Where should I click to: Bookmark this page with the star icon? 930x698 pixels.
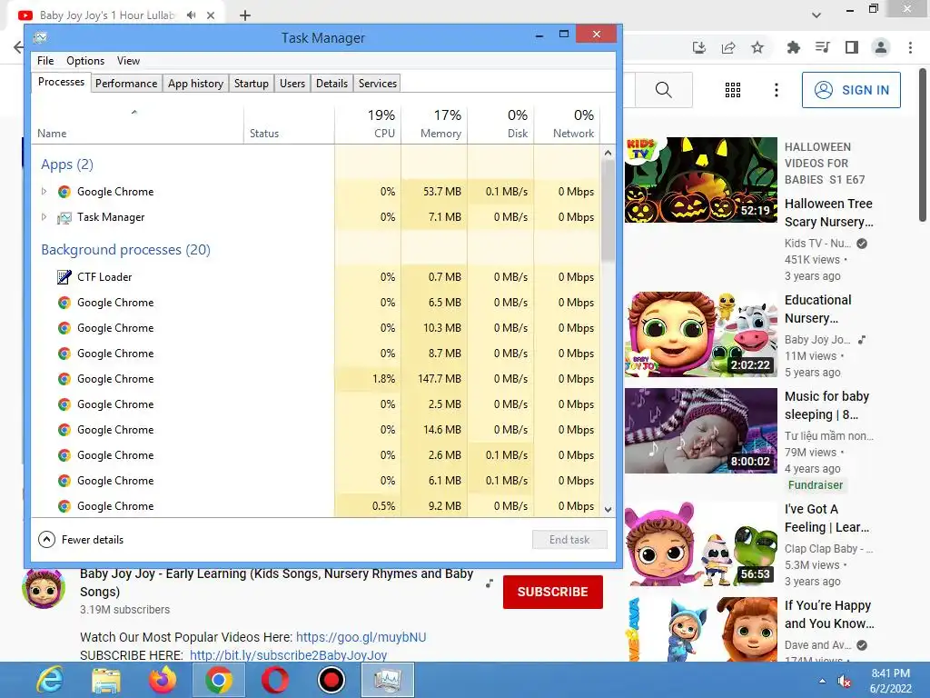[x=757, y=47]
